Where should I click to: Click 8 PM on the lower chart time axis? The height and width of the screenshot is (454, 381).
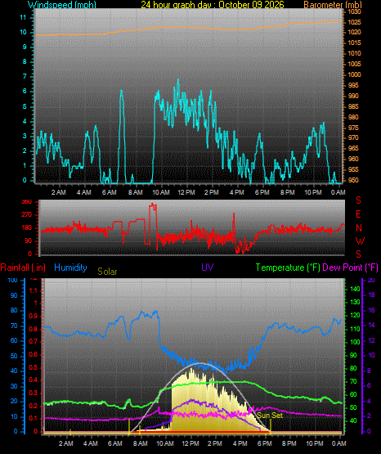289,443
